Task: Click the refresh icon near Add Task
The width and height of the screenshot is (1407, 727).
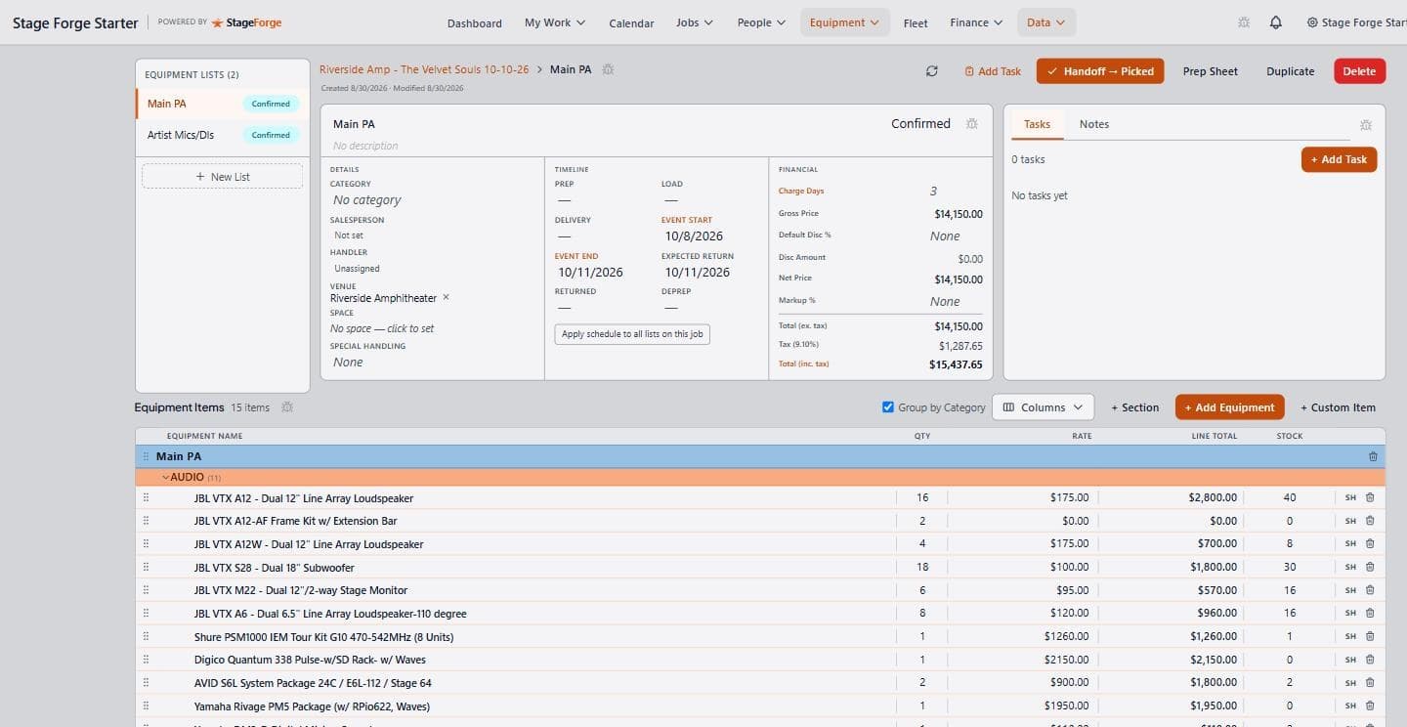Action: tap(932, 71)
